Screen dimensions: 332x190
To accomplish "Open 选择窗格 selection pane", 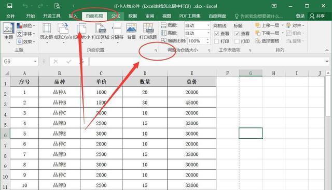I will pyautogui.click(x=267, y=41).
